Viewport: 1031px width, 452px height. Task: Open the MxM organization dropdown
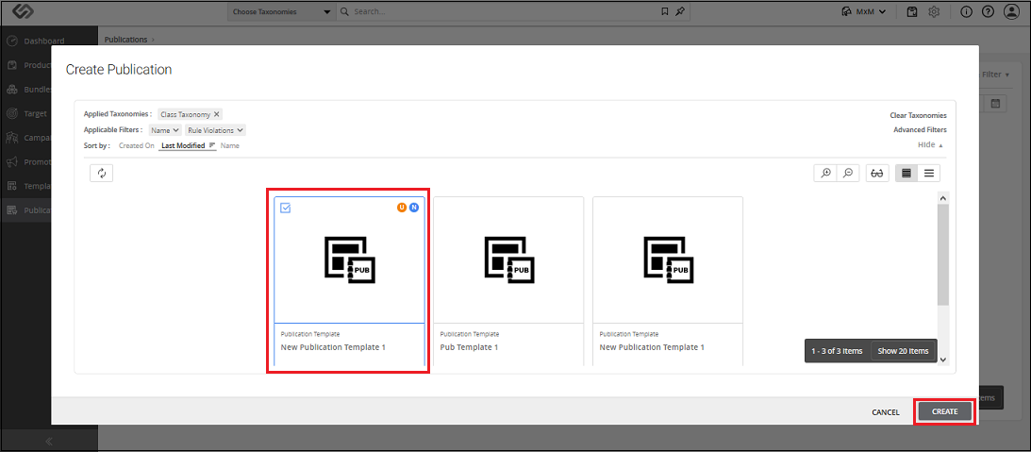coord(864,12)
